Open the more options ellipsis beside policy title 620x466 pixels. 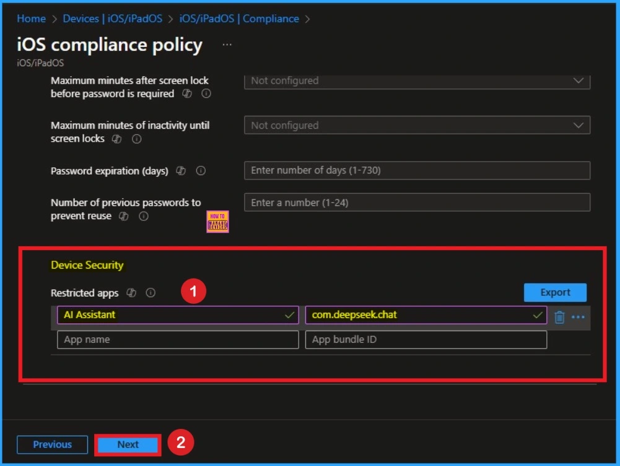click(227, 45)
